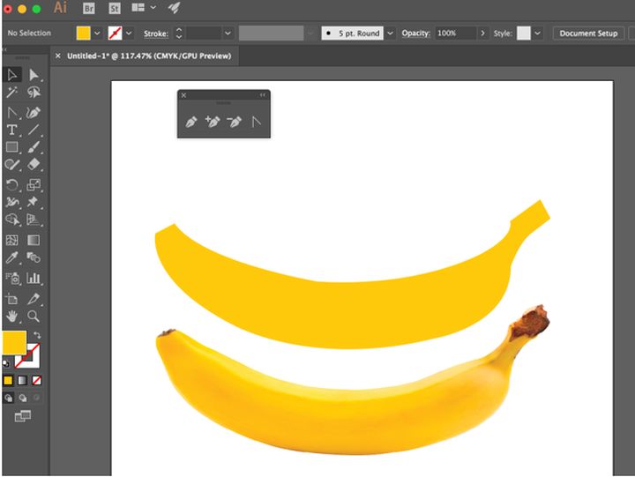635x477 pixels.
Task: Select the Direct Selection tool
Action: (x=34, y=75)
